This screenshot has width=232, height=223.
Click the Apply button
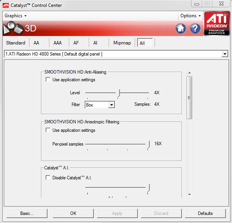pos(117,213)
